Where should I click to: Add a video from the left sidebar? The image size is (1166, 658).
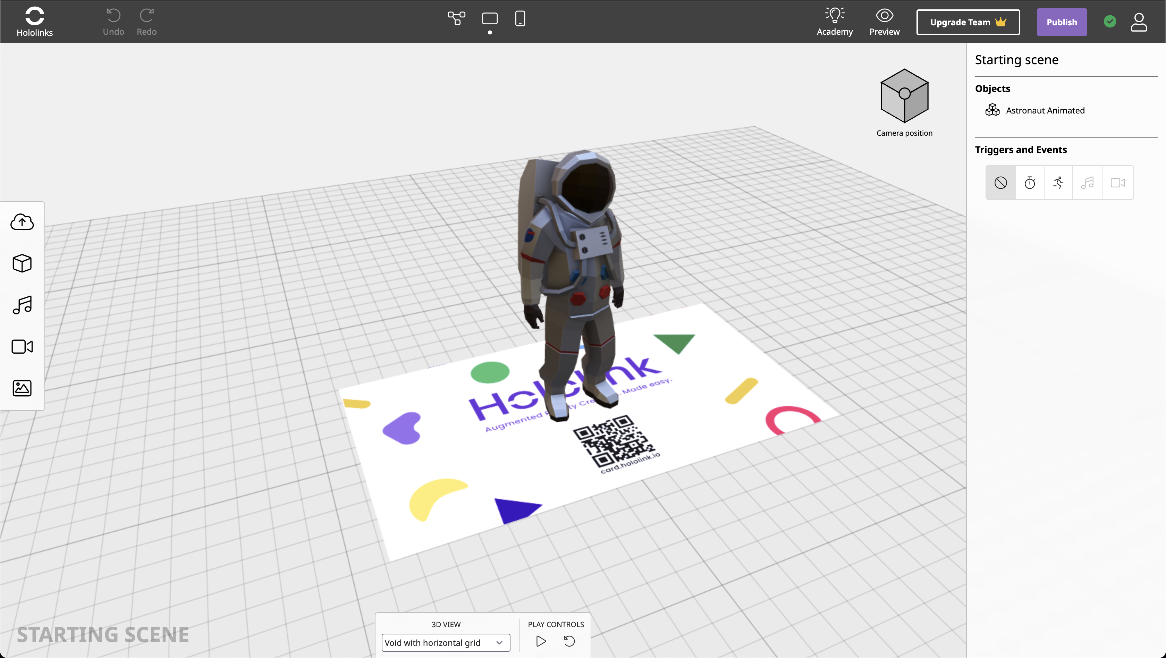22,347
